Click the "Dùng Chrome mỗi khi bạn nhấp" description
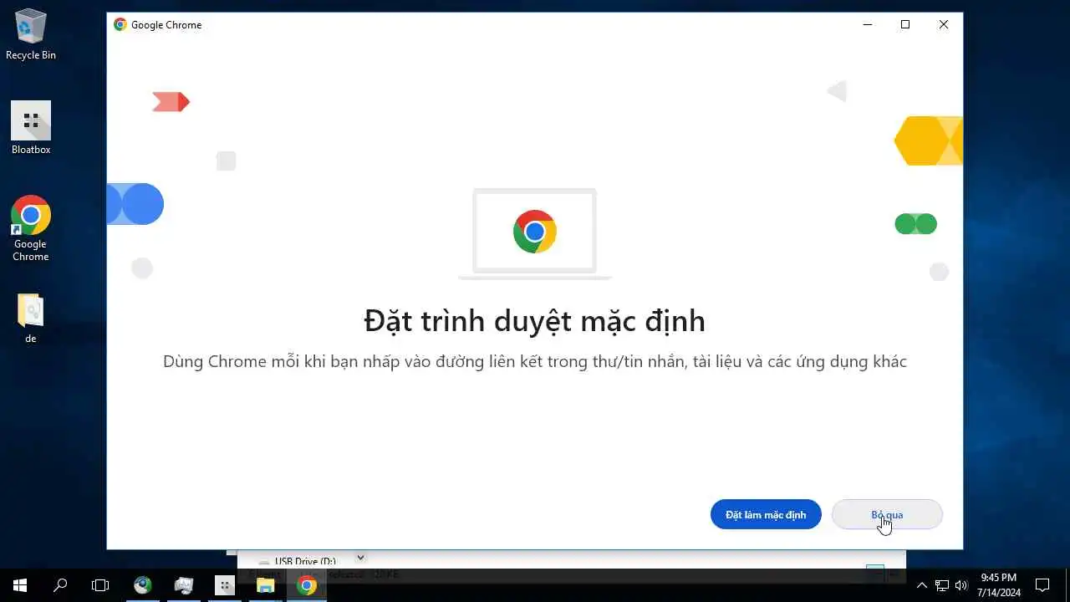1070x602 pixels. (535, 362)
